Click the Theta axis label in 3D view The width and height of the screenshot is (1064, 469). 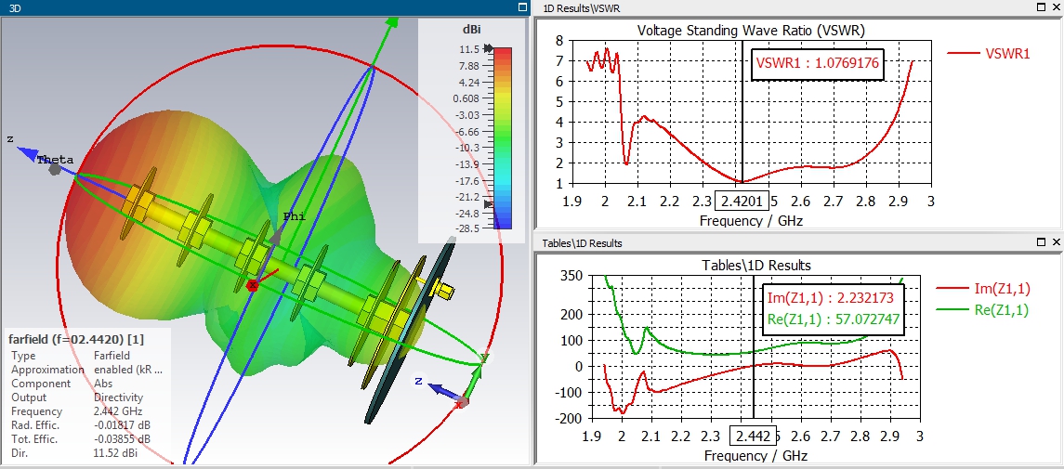(x=54, y=160)
